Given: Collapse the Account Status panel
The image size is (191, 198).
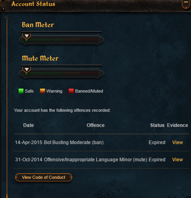Looking at the screenshot, I should click(x=186, y=4).
